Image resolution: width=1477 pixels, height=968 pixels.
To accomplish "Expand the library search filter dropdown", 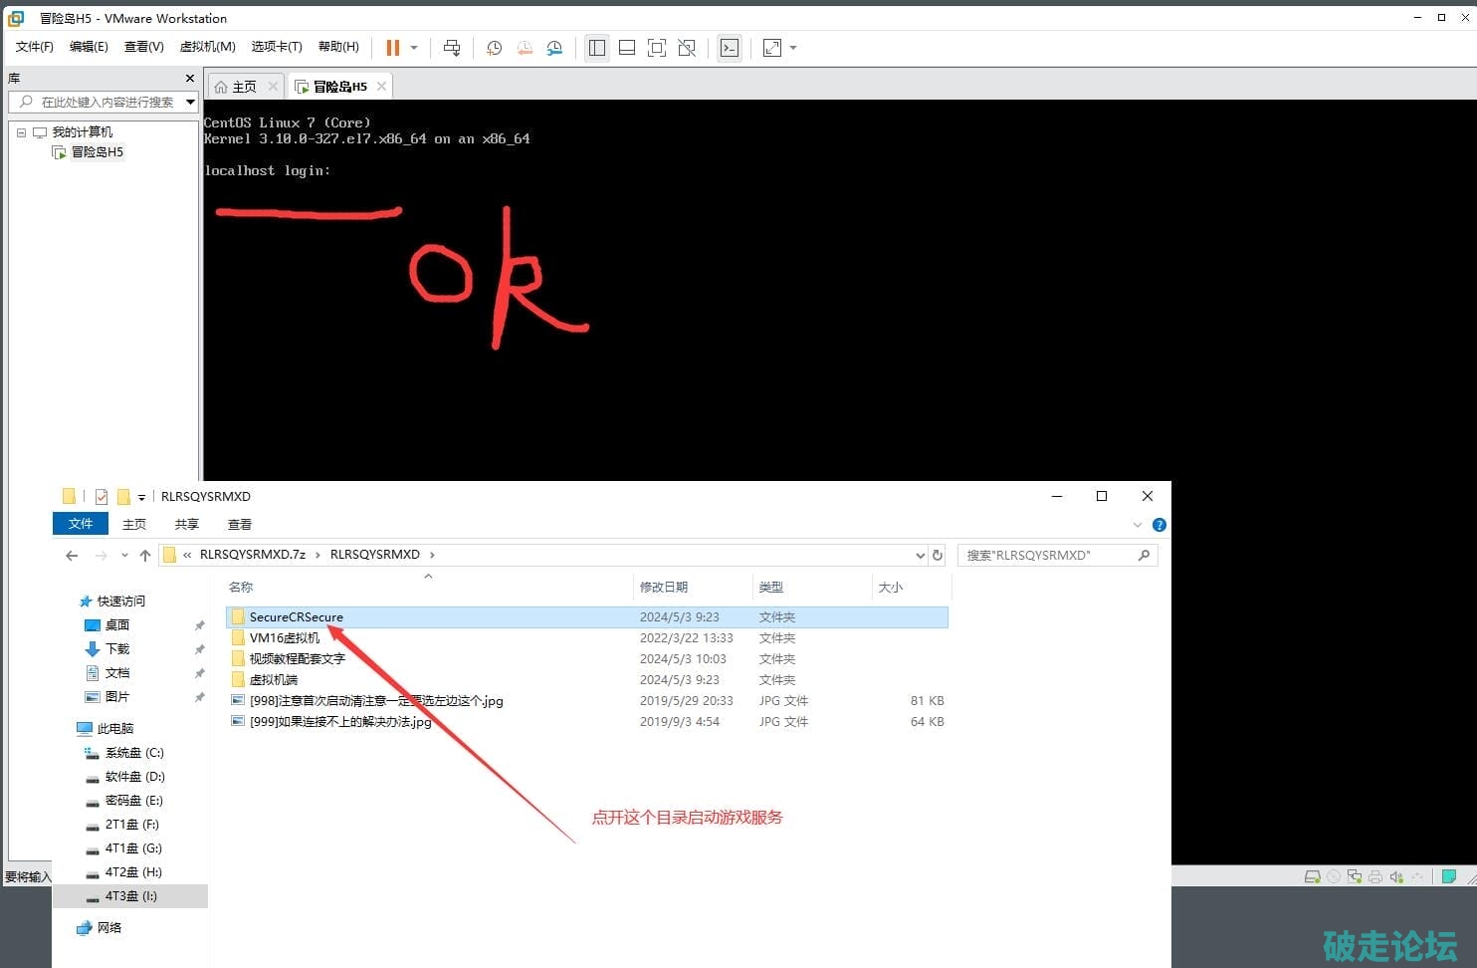I will tap(190, 102).
